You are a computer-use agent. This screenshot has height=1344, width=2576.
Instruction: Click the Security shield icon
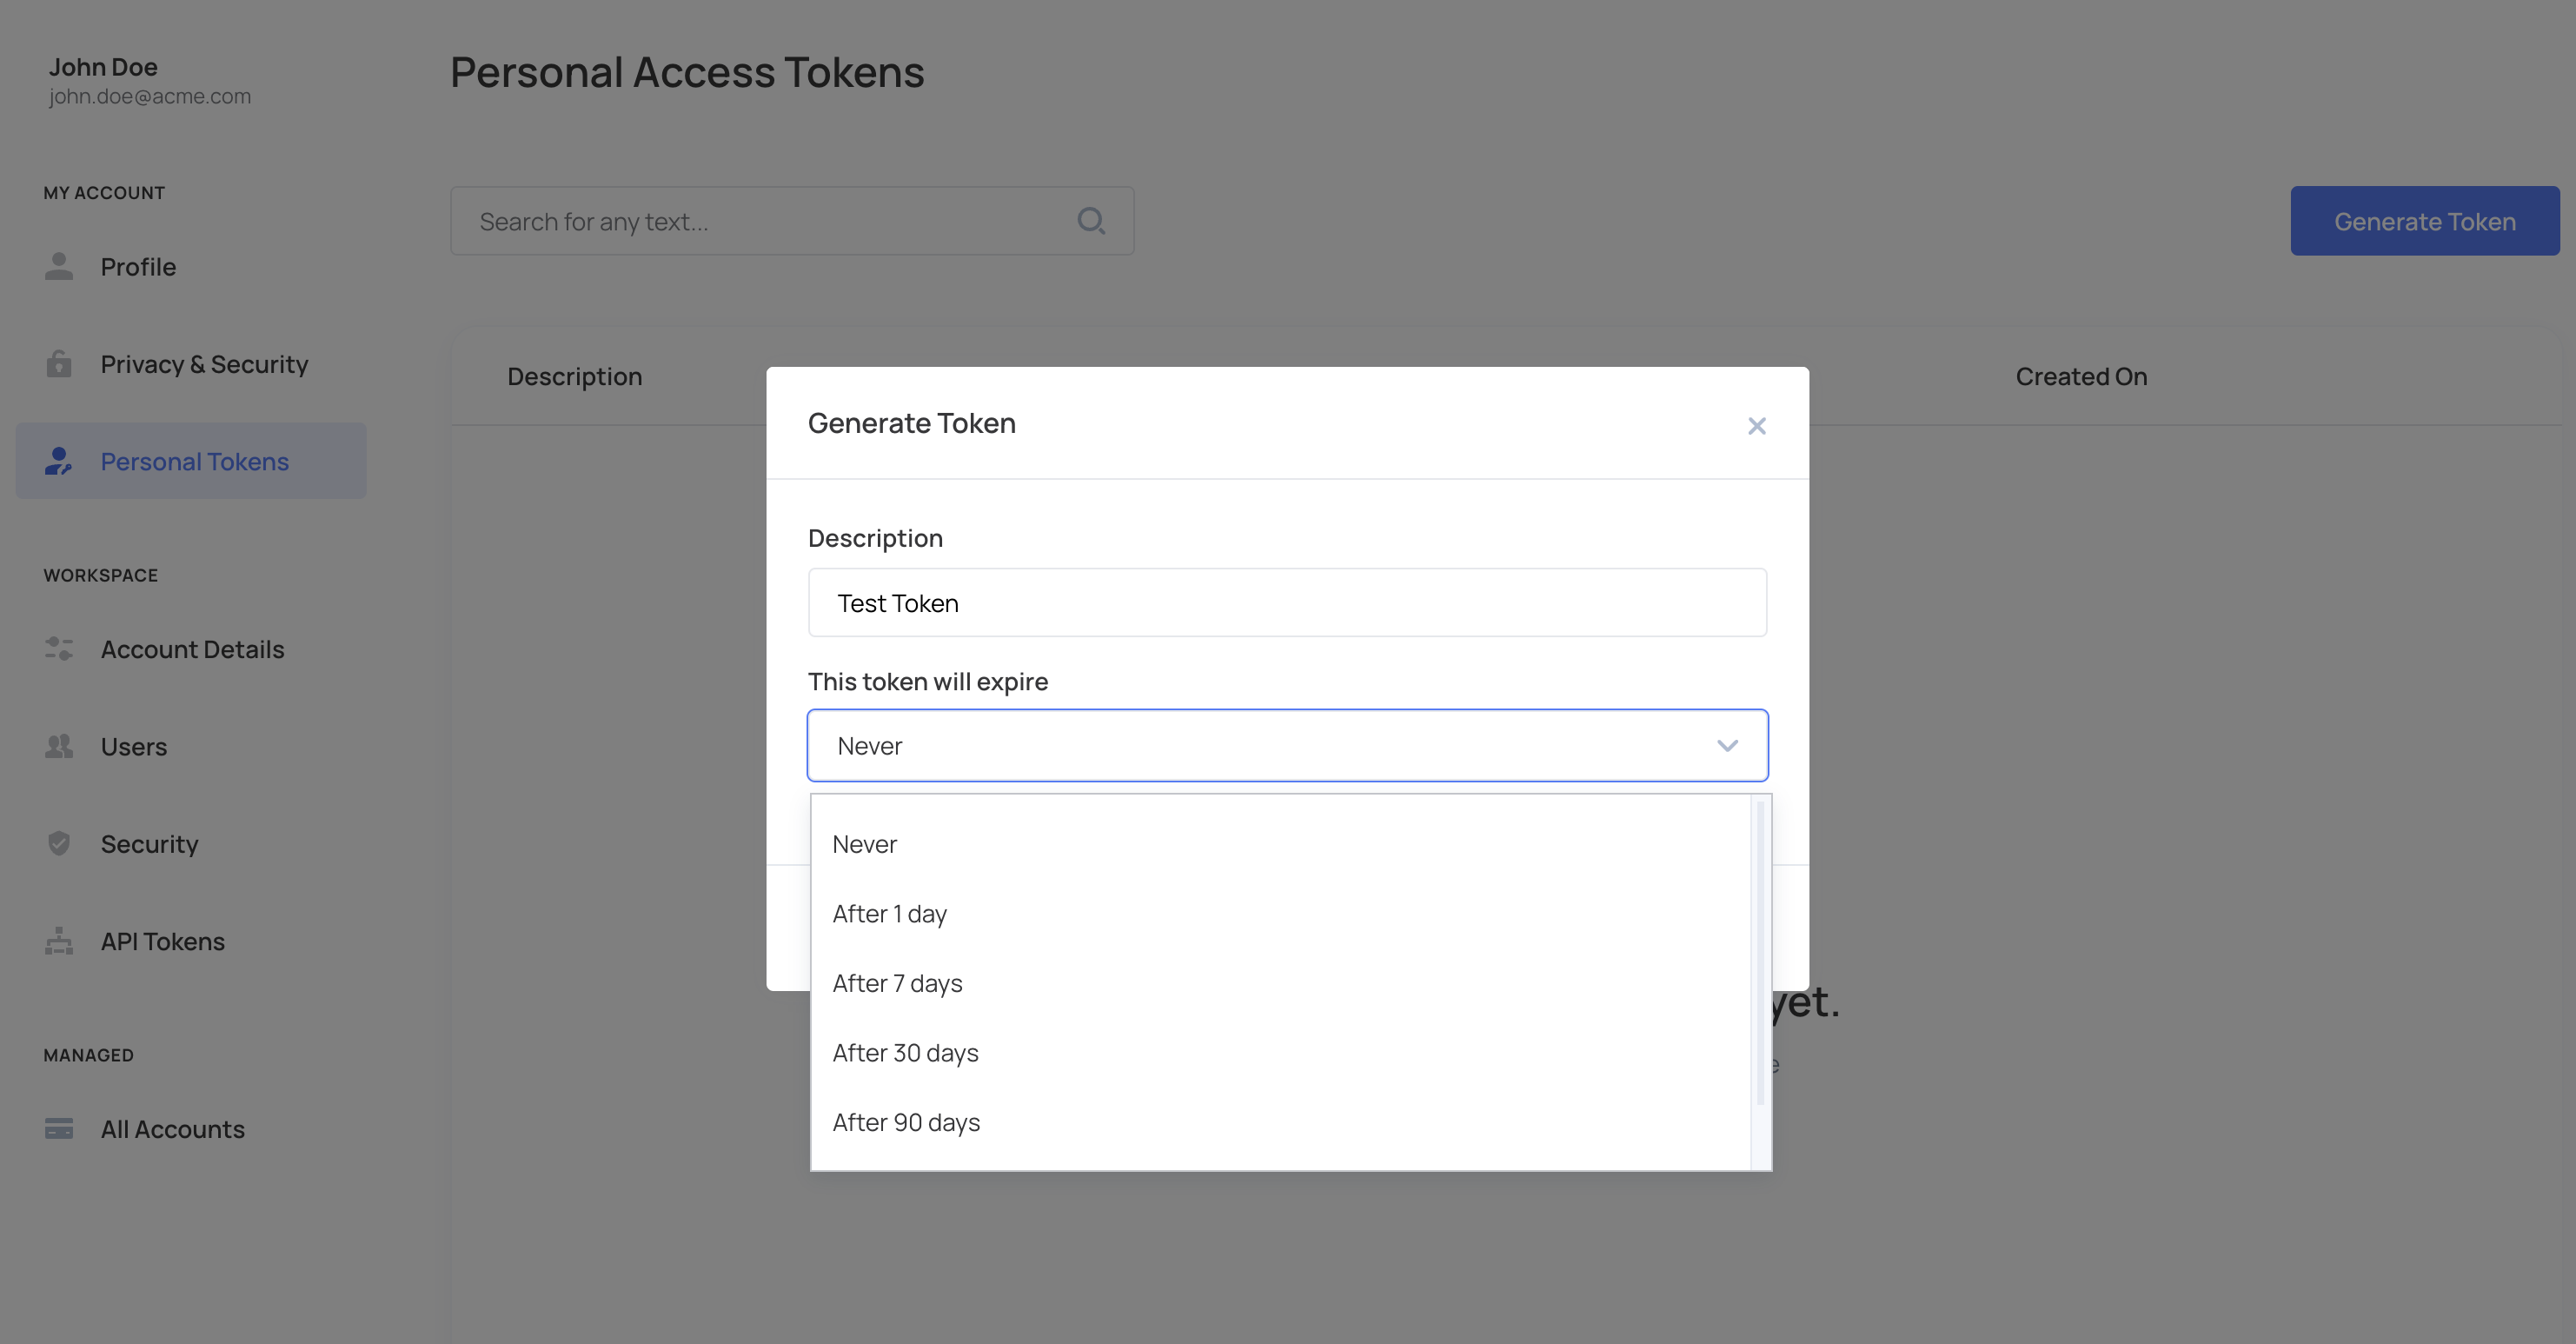pyautogui.click(x=59, y=843)
